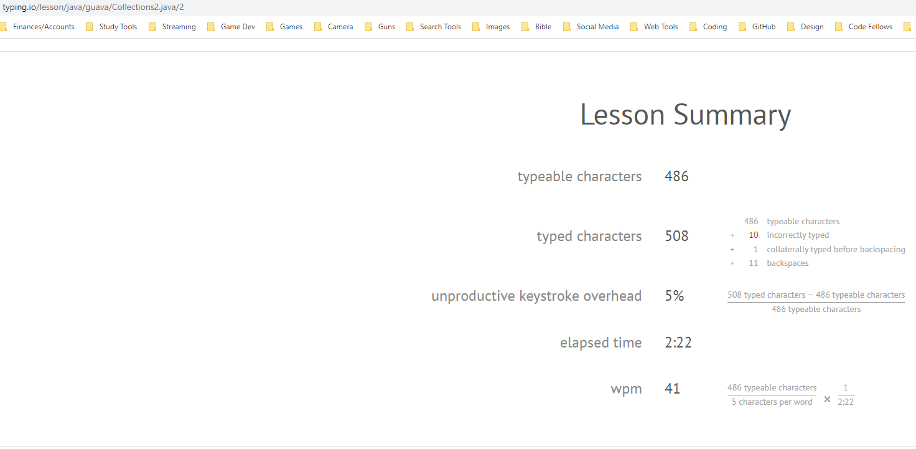Click the typing.io lesson URL
The image size is (916, 449).
coord(92,7)
